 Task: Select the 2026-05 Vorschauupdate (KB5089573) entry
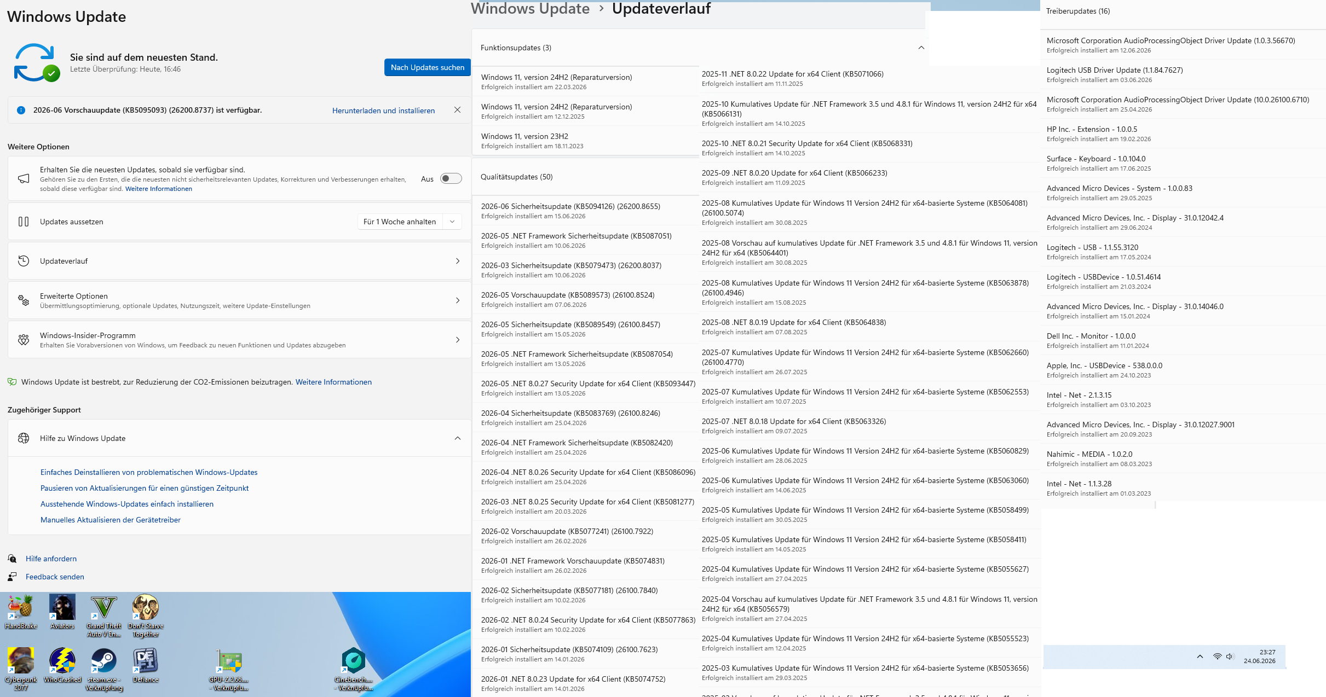pos(585,299)
